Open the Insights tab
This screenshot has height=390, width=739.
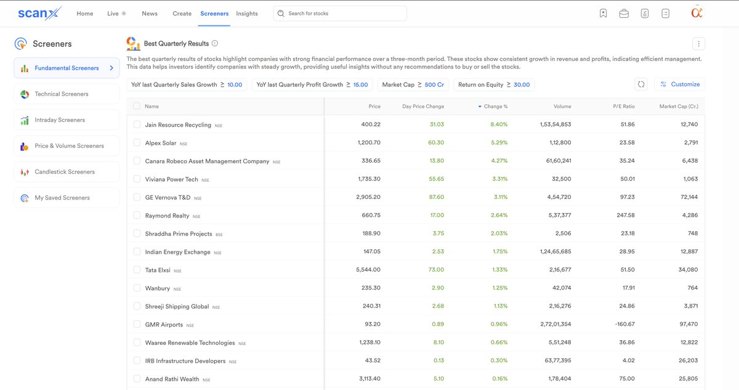[x=247, y=14]
